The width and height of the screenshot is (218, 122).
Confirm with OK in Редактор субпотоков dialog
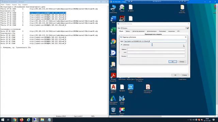[173, 62]
